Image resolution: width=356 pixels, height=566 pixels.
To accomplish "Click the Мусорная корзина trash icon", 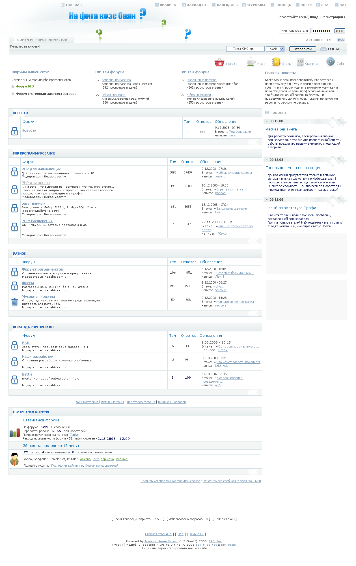I will click(14, 302).
